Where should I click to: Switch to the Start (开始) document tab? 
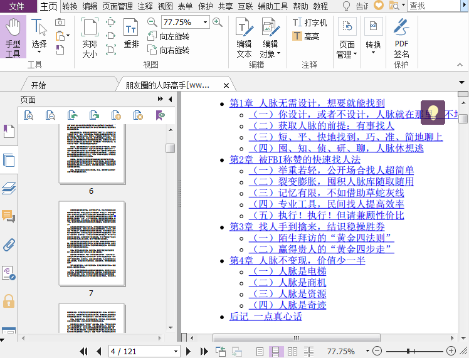pos(39,85)
